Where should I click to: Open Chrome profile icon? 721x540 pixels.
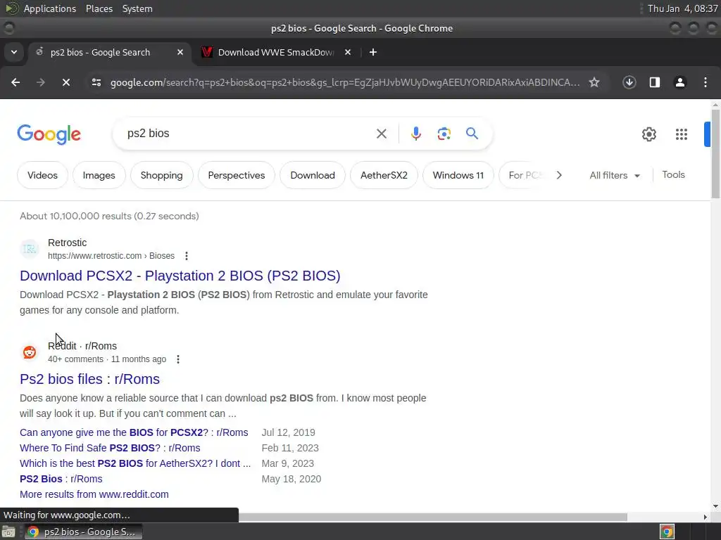[679, 82]
